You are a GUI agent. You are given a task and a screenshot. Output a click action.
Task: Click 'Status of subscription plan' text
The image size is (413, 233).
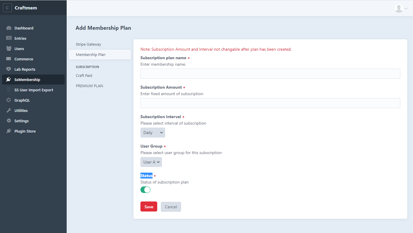tap(164, 182)
